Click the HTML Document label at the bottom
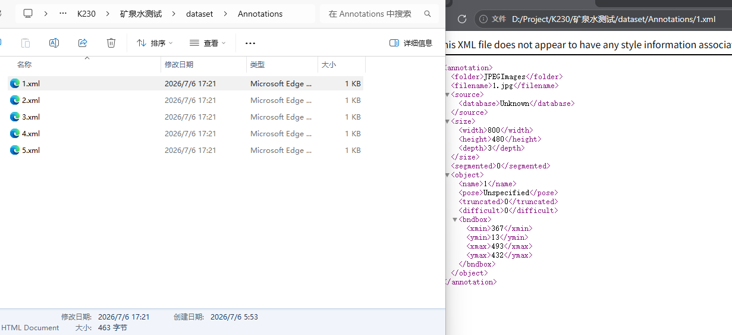This screenshot has width=732, height=335. click(30, 328)
